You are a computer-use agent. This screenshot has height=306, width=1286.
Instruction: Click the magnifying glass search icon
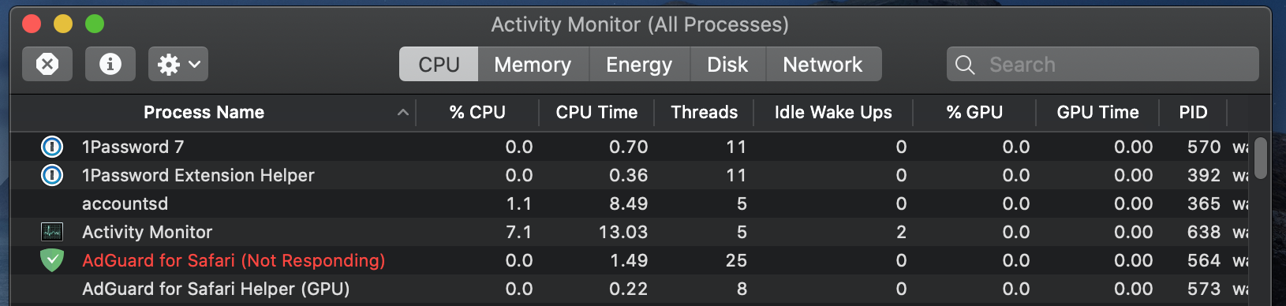tap(965, 65)
